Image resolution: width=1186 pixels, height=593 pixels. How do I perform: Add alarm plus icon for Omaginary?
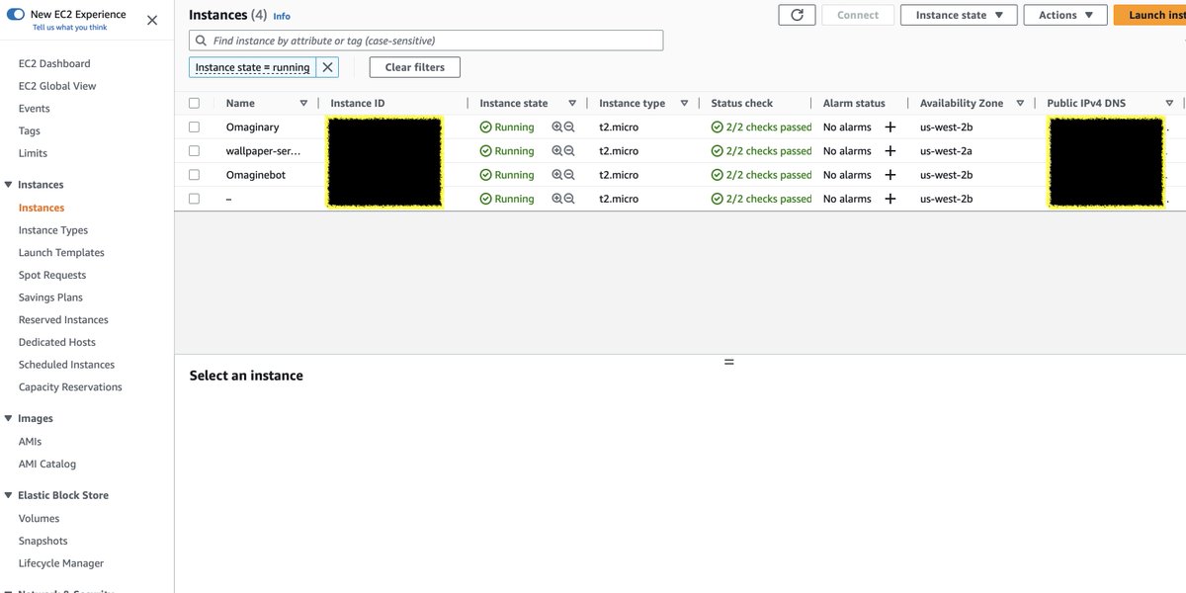coord(889,127)
